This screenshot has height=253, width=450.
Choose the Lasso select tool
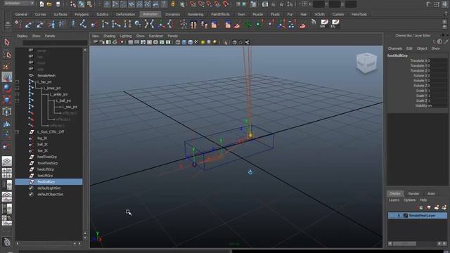point(7,55)
